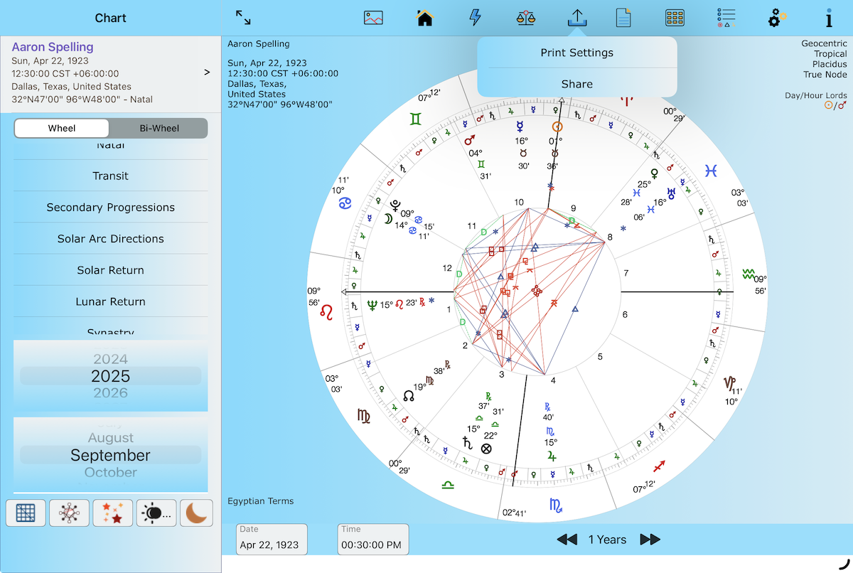Click the fullscreen expand arrows icon
Viewport: 853px width, 573px height.
(243, 18)
